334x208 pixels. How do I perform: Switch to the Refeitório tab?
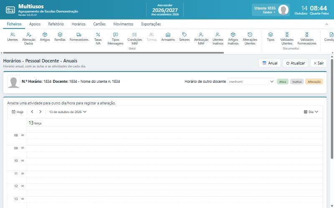click(x=56, y=24)
